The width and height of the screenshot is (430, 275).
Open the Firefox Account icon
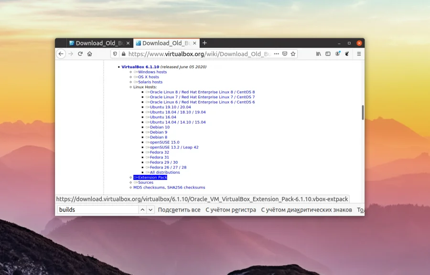[338, 53]
